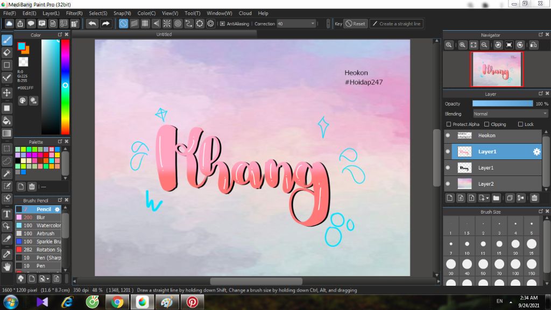Select the Hand tool

(x=6, y=267)
